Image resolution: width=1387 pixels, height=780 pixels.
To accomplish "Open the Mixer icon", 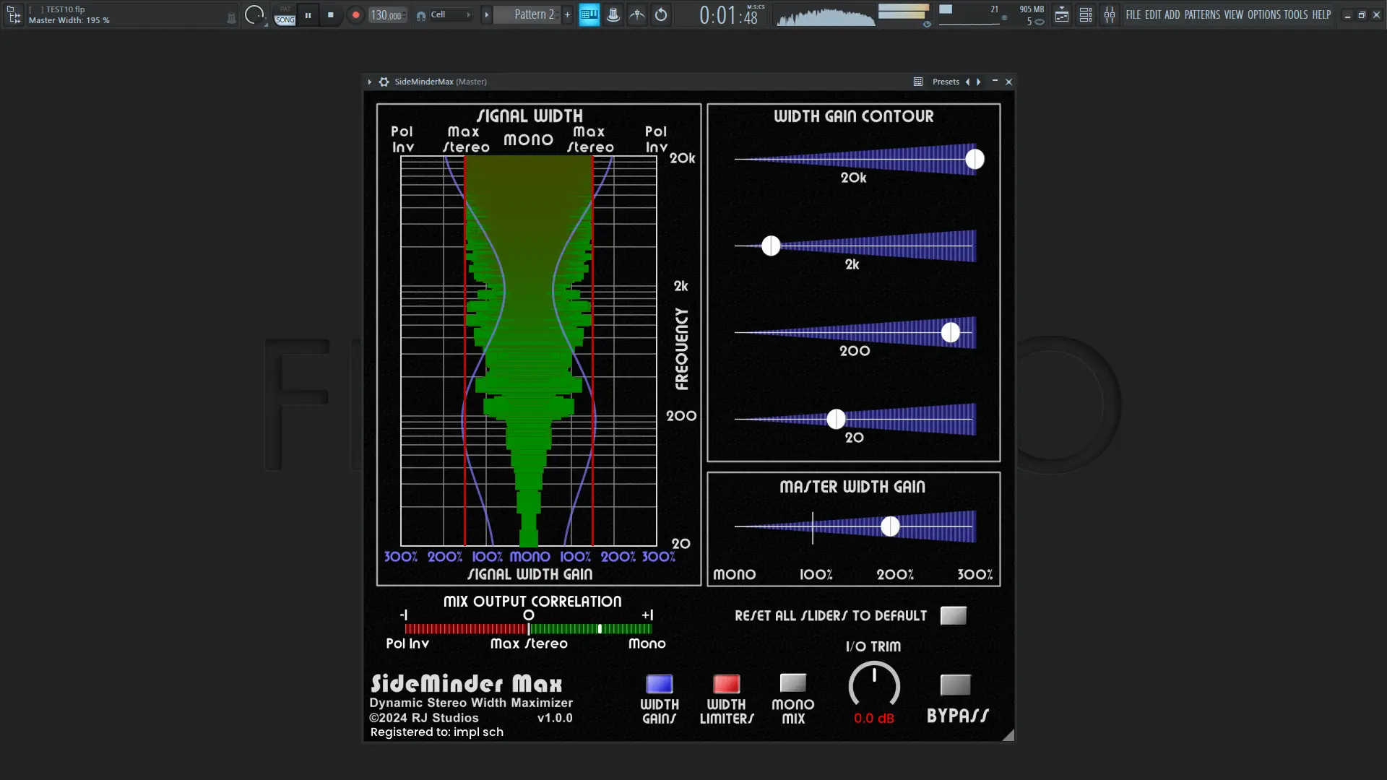I will [1110, 14].
